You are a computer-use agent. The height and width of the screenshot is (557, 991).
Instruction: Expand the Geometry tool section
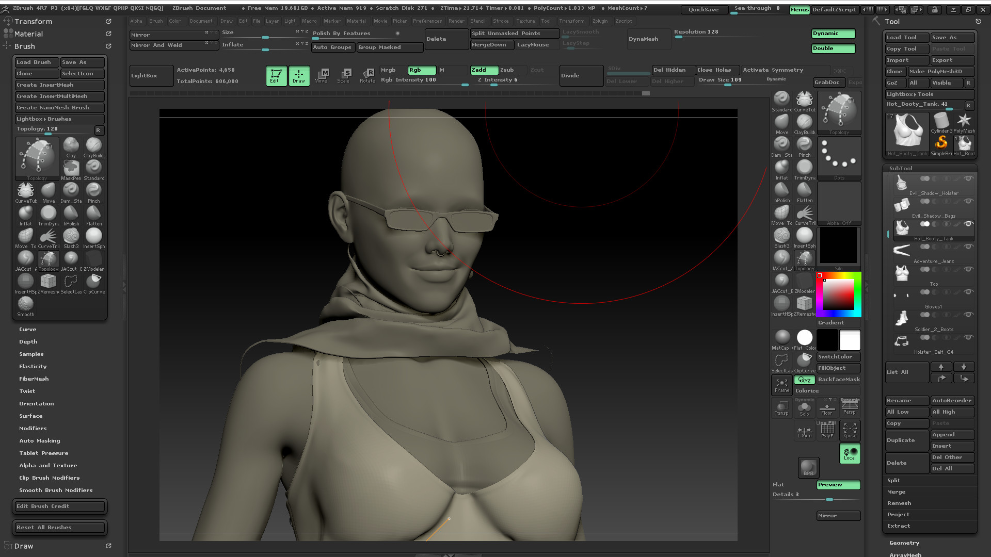904,543
